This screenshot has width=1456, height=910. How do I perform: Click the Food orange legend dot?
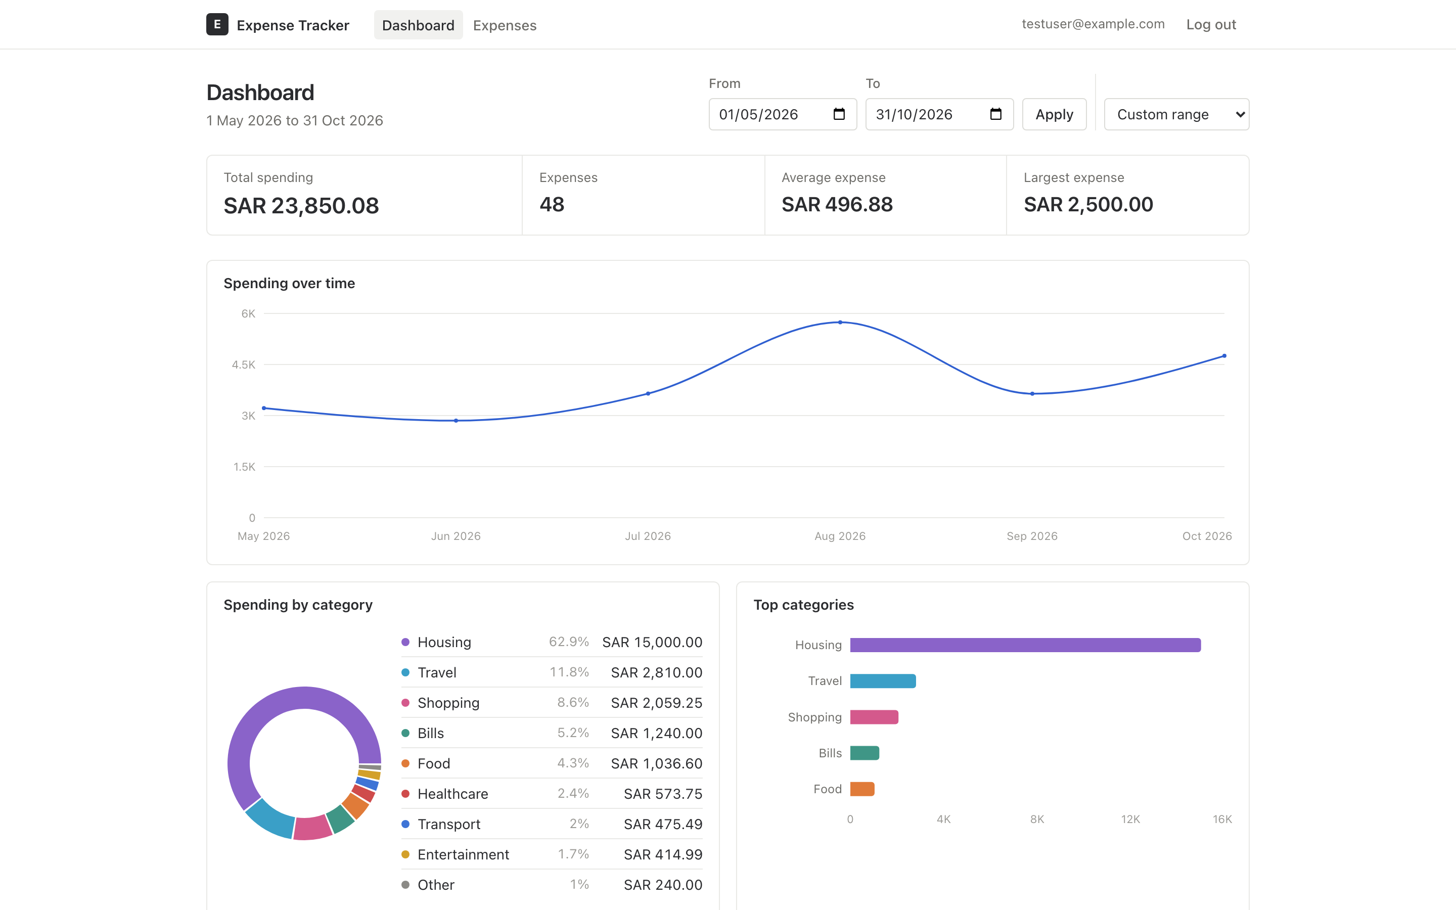coord(405,763)
